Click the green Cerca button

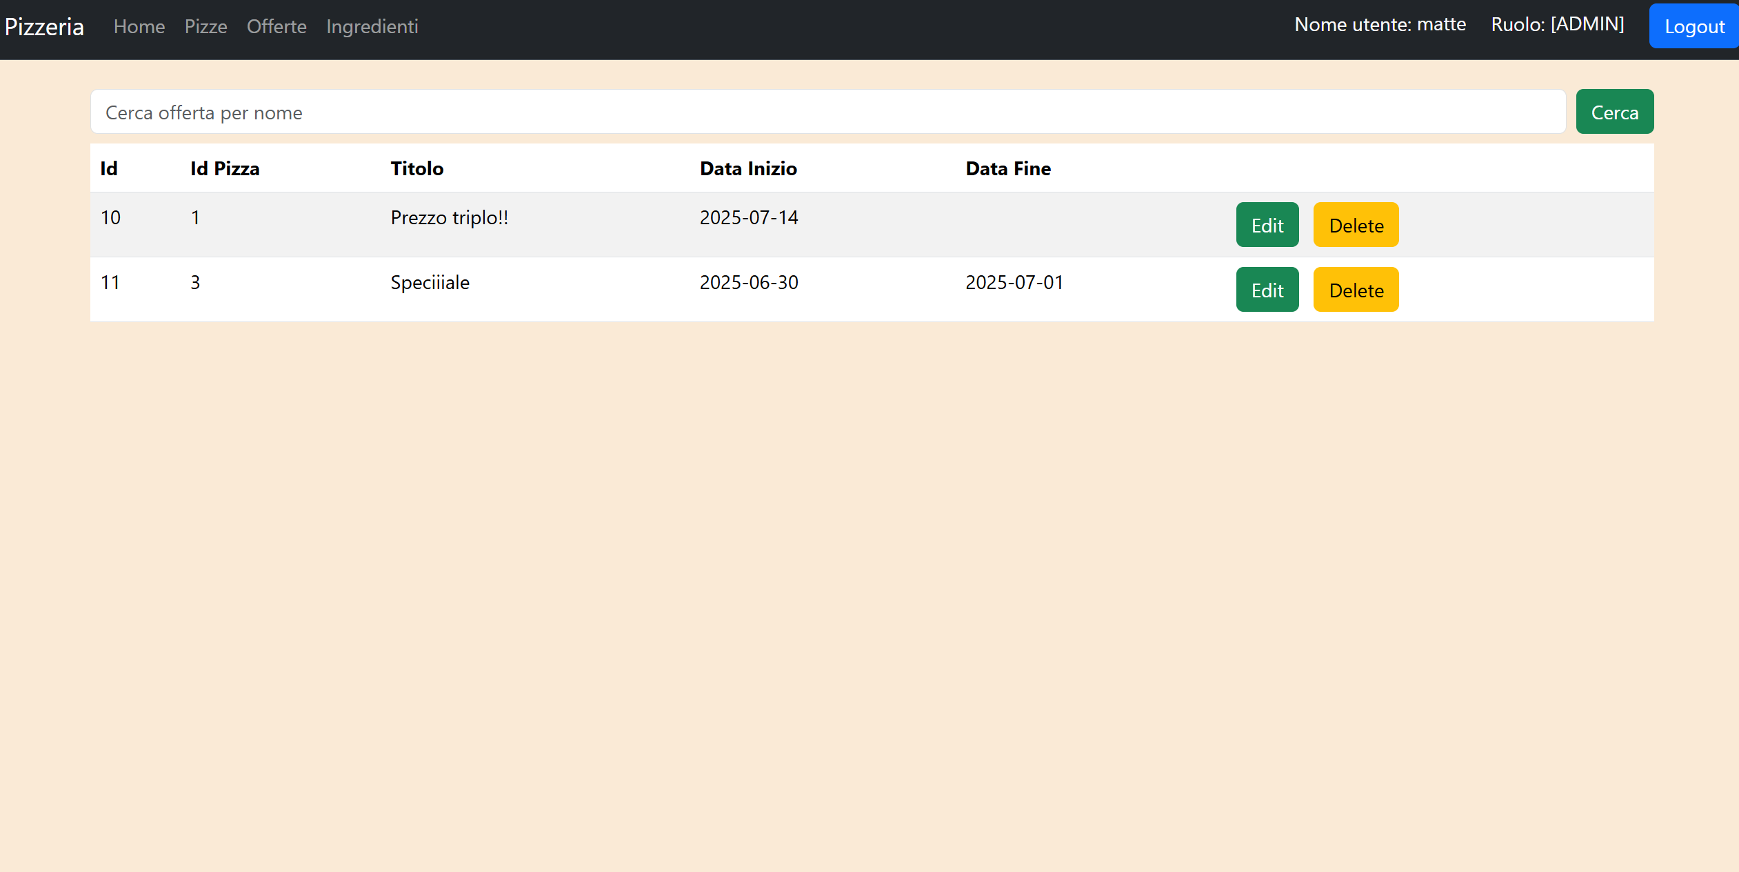coord(1614,112)
